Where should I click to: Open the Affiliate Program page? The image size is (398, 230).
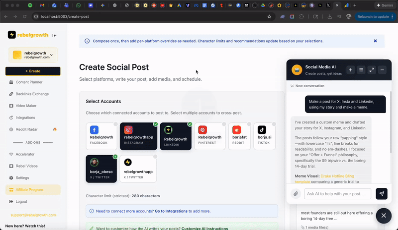tap(33, 189)
